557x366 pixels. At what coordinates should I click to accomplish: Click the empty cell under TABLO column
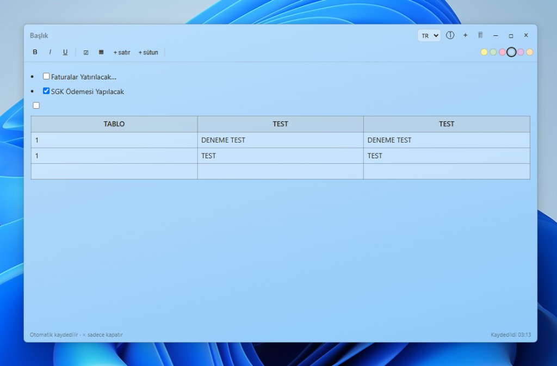coord(114,171)
